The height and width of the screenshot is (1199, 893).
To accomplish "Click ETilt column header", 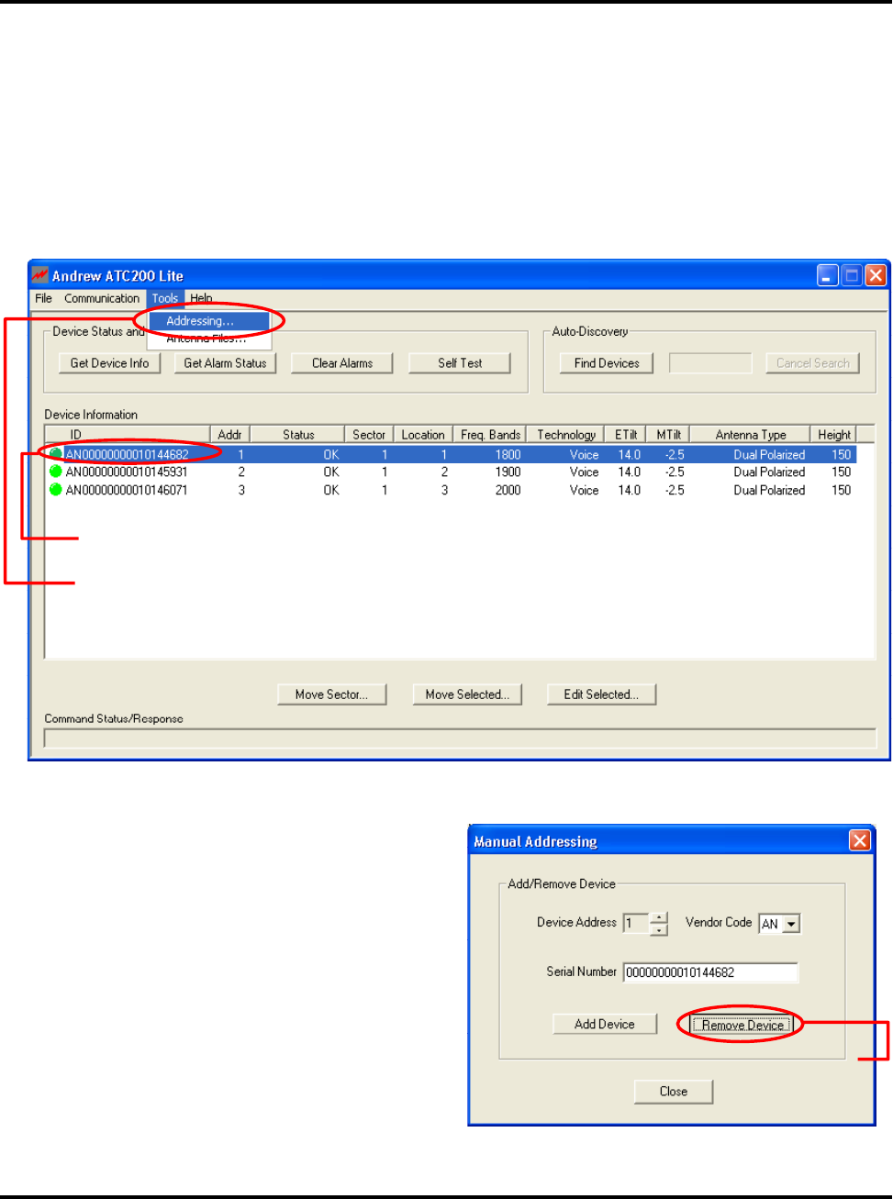I will 626,435.
